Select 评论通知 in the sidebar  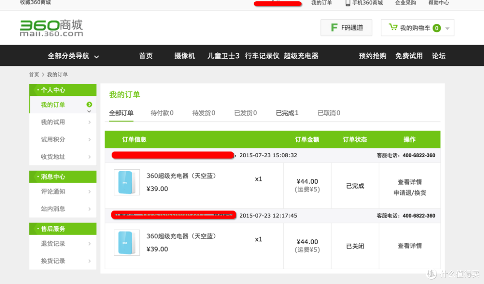click(x=53, y=192)
